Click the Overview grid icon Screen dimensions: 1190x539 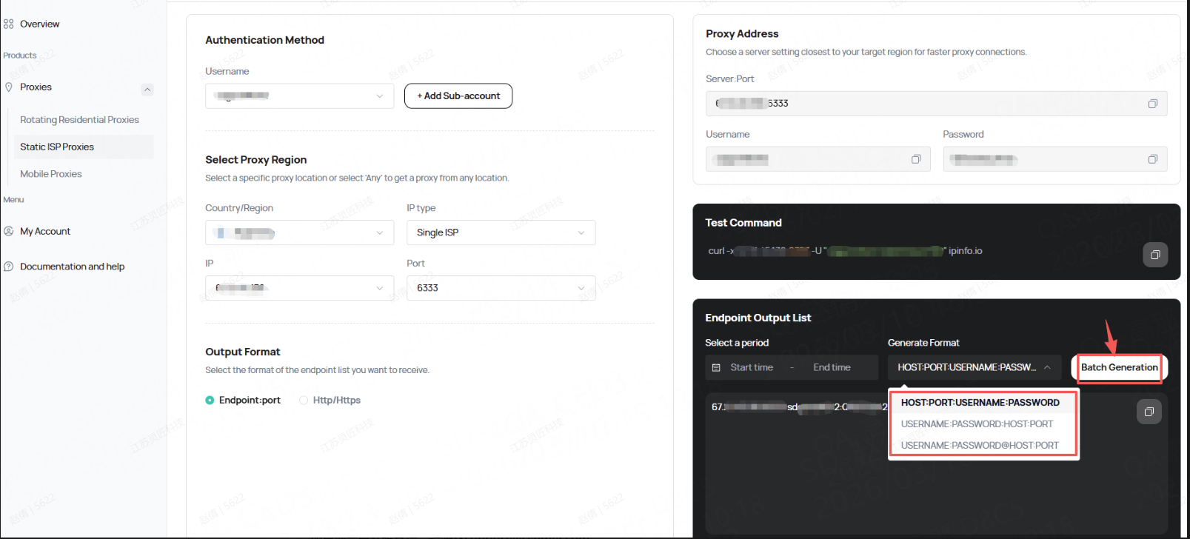click(x=9, y=24)
